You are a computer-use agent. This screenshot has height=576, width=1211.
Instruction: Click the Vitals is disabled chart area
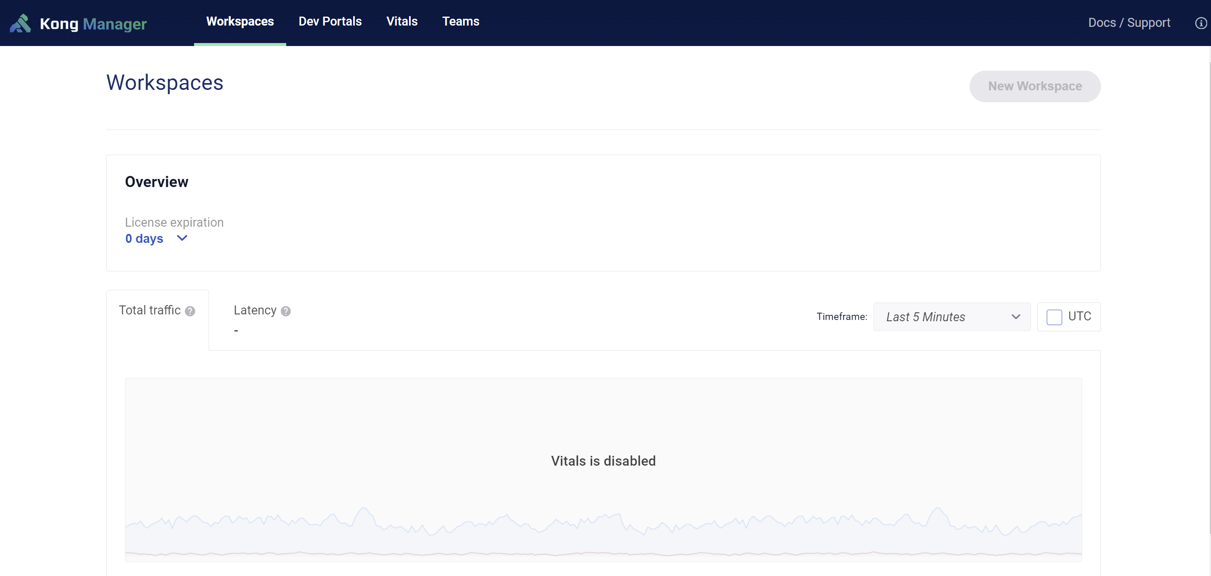pos(603,461)
